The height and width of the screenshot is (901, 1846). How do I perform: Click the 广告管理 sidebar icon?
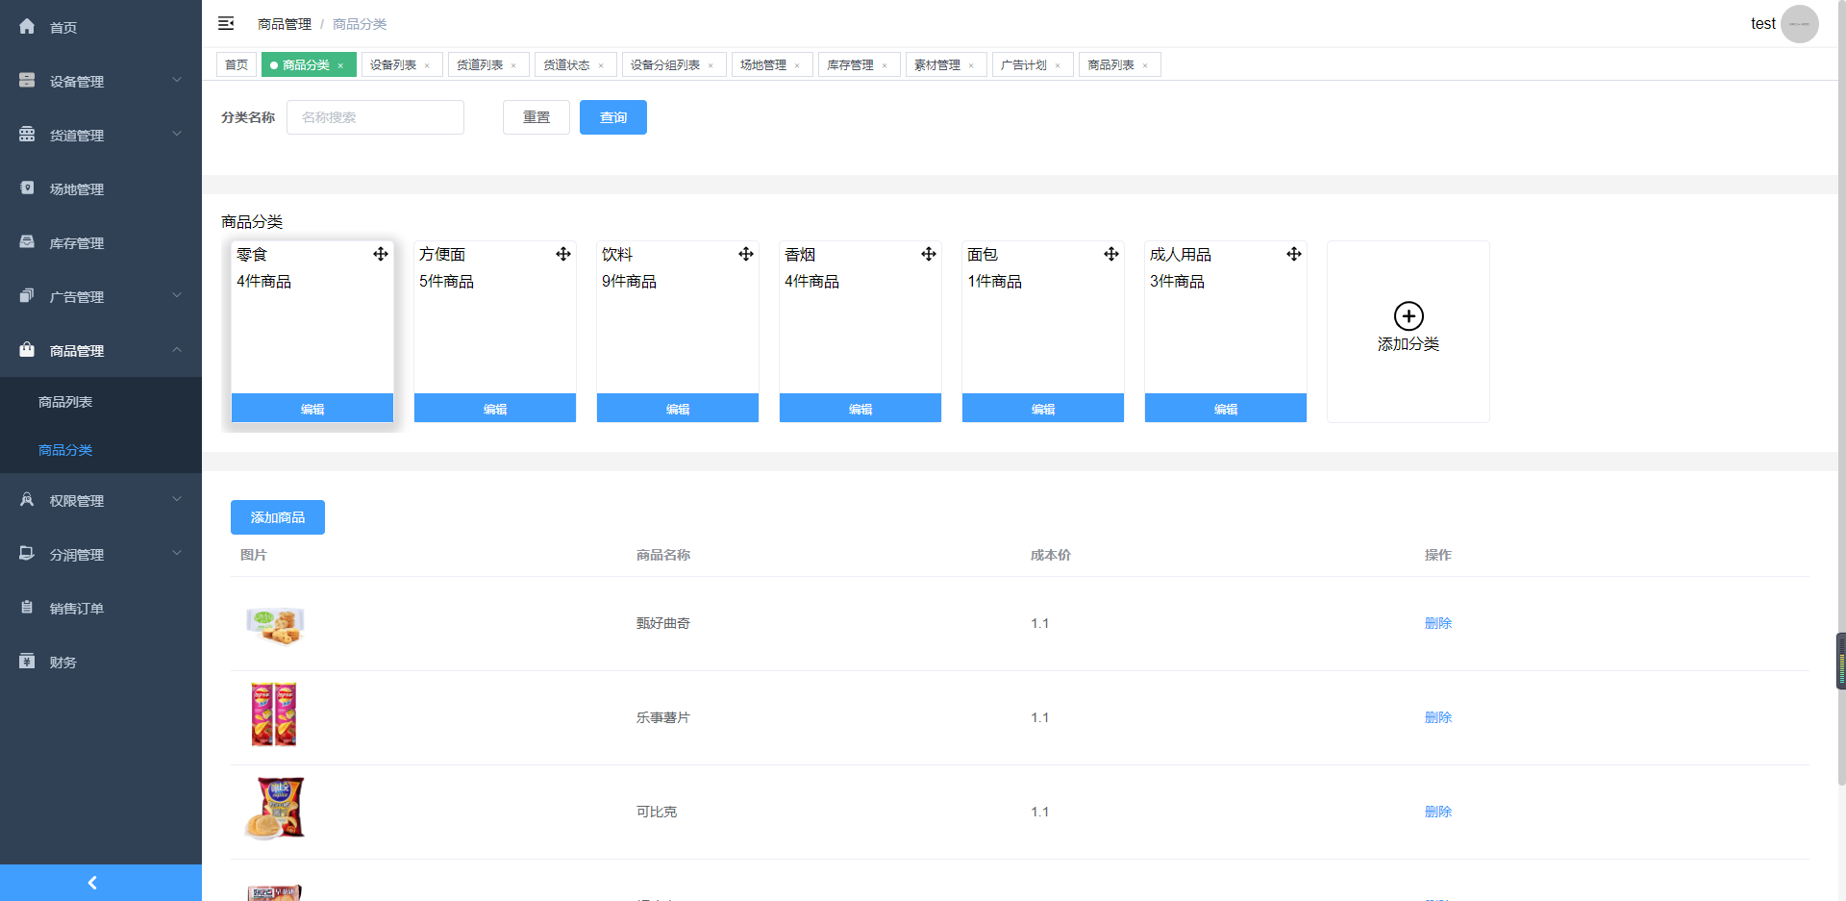27,296
